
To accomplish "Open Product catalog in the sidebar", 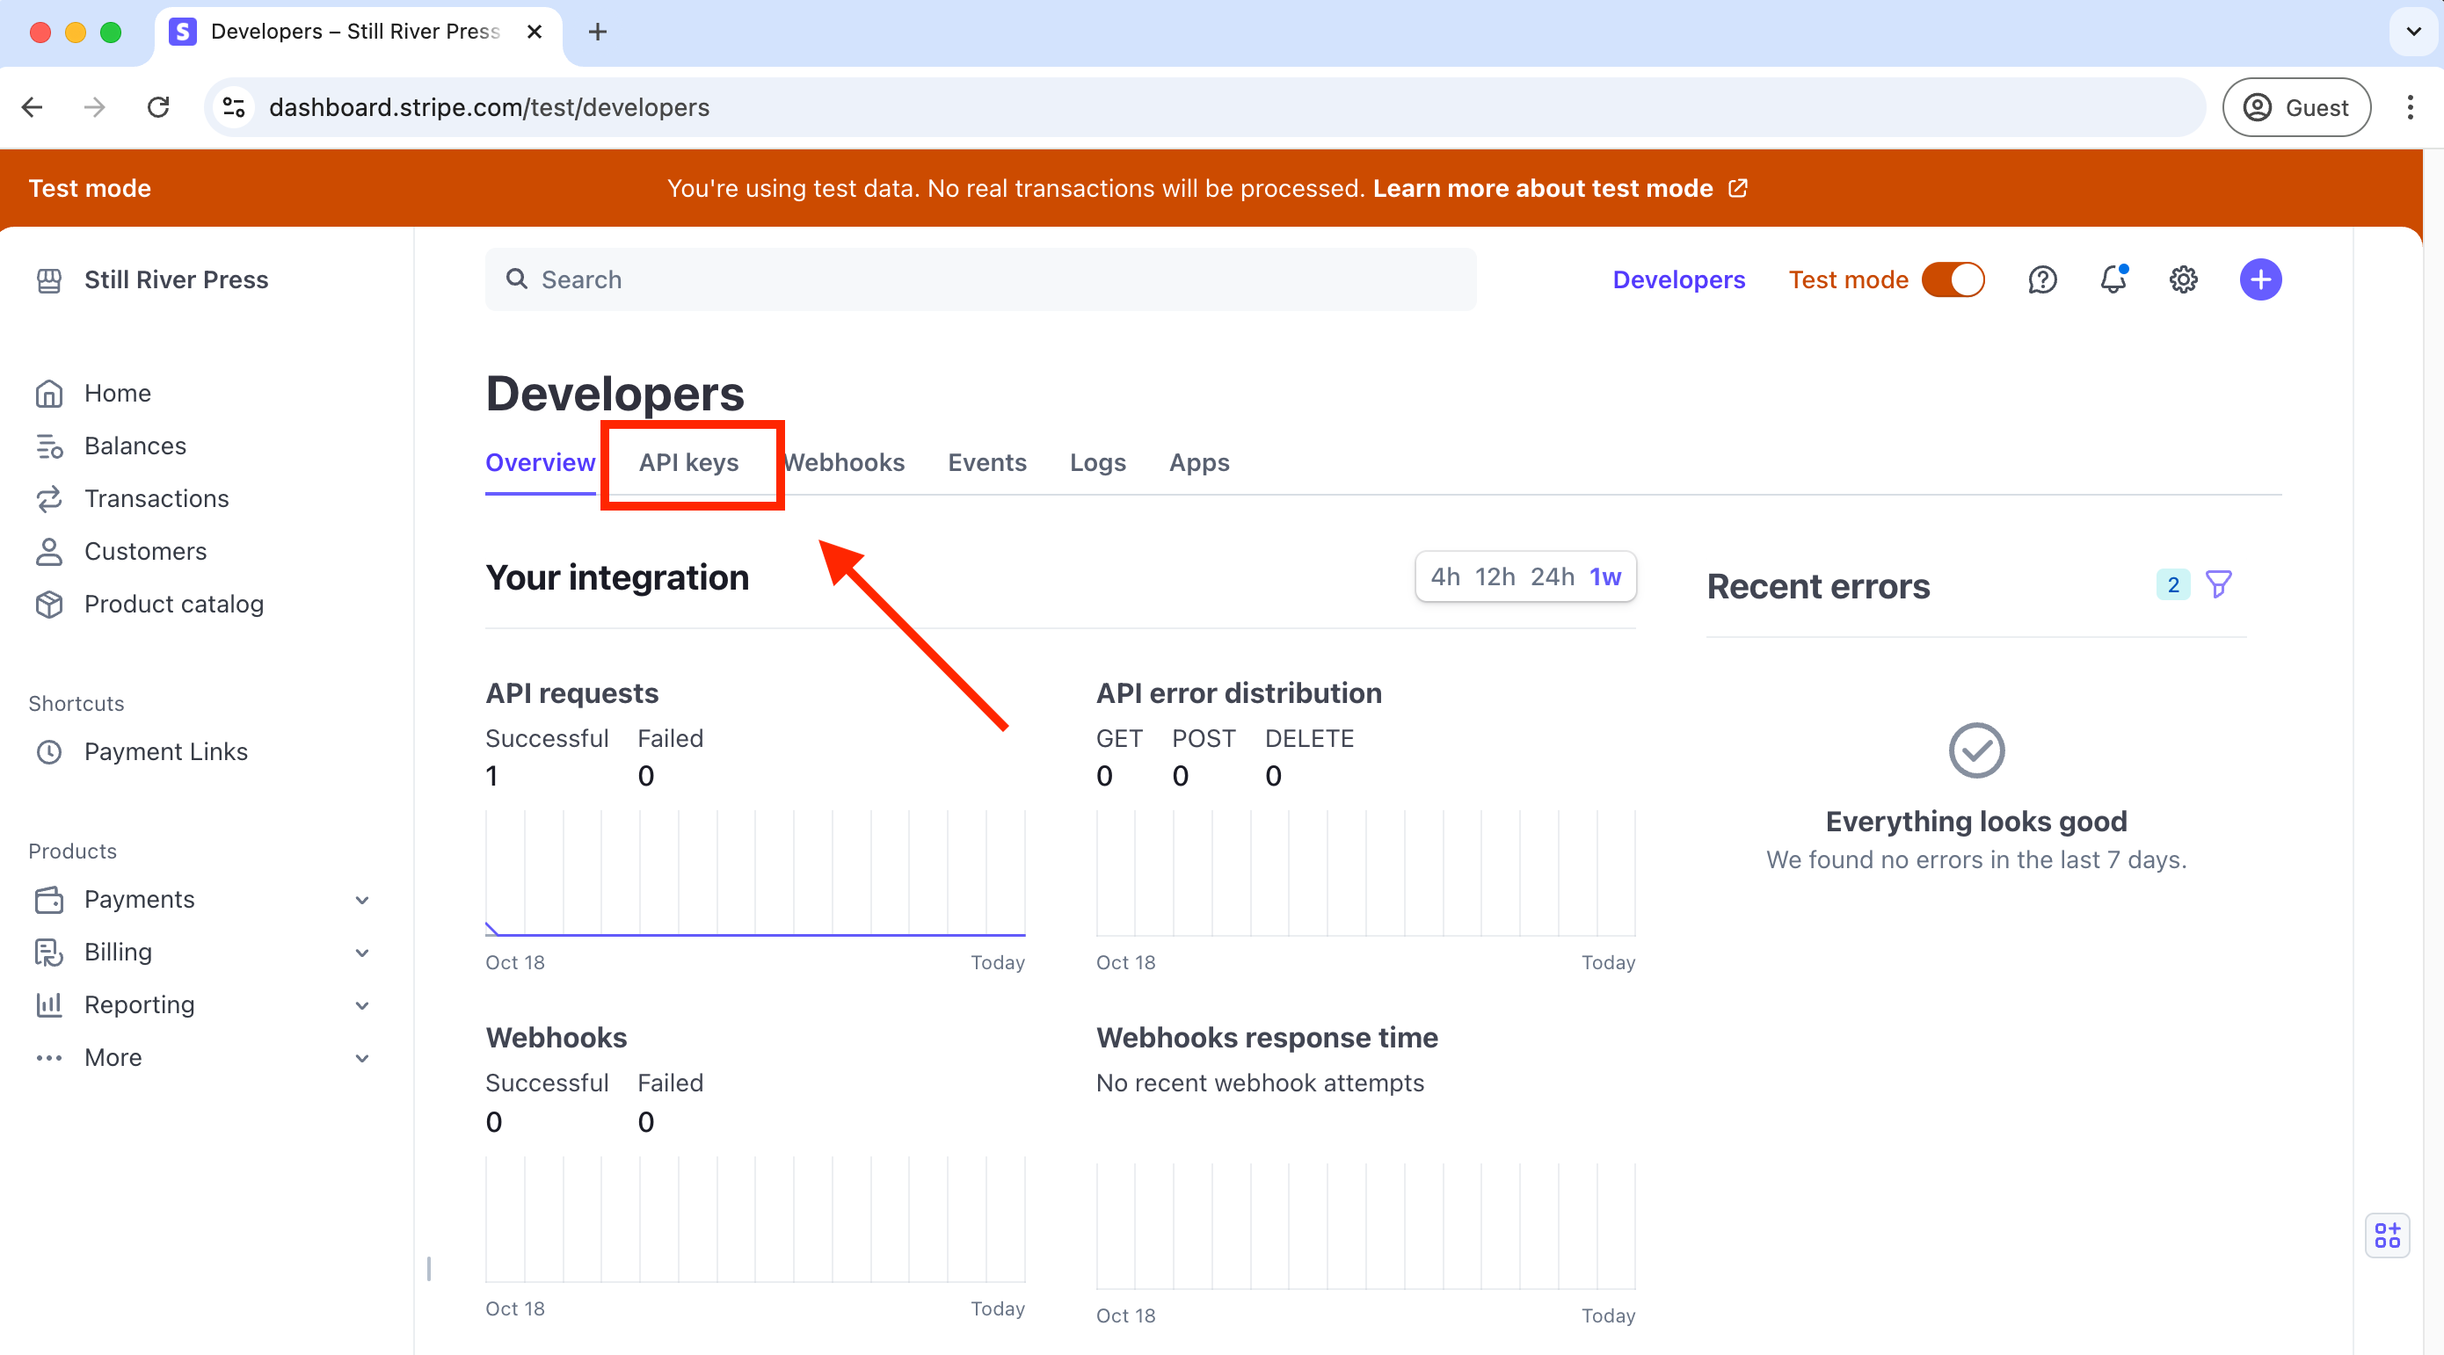I will pyautogui.click(x=173, y=605).
